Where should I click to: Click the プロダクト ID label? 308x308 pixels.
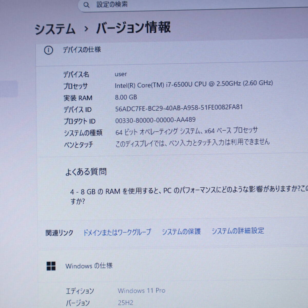point(80,121)
